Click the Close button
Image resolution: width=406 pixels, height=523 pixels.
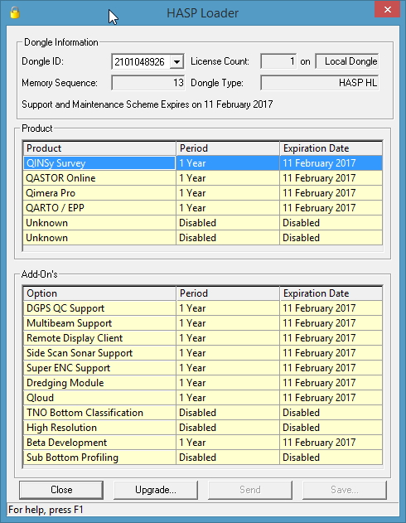pyautogui.click(x=61, y=490)
